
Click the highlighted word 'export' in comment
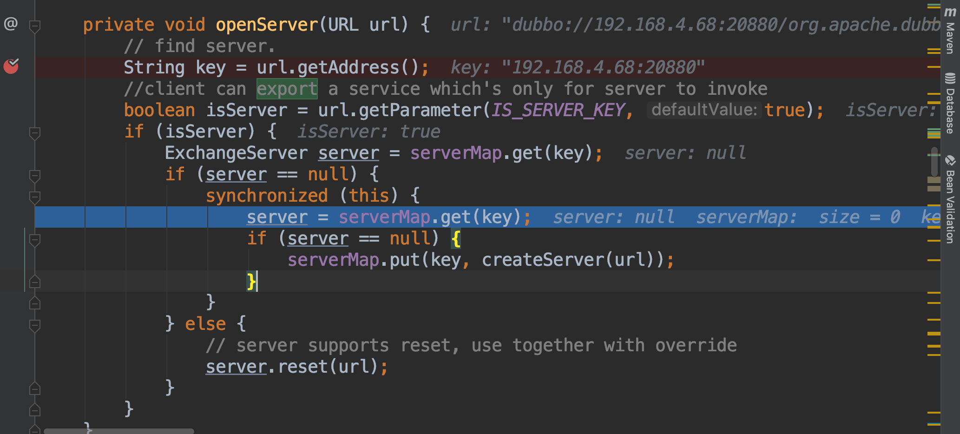287,89
